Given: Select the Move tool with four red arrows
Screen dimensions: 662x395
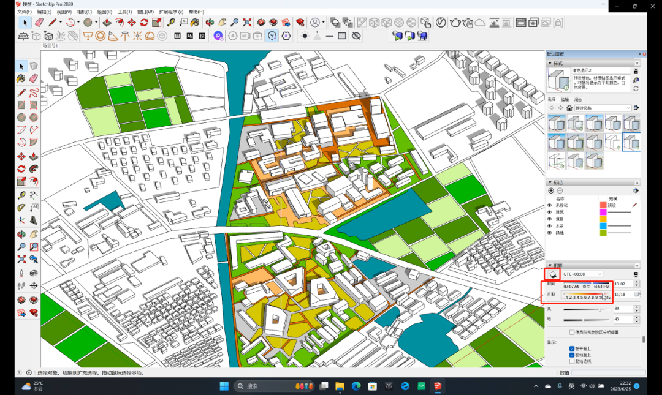Looking at the screenshot, I should click(x=132, y=23).
